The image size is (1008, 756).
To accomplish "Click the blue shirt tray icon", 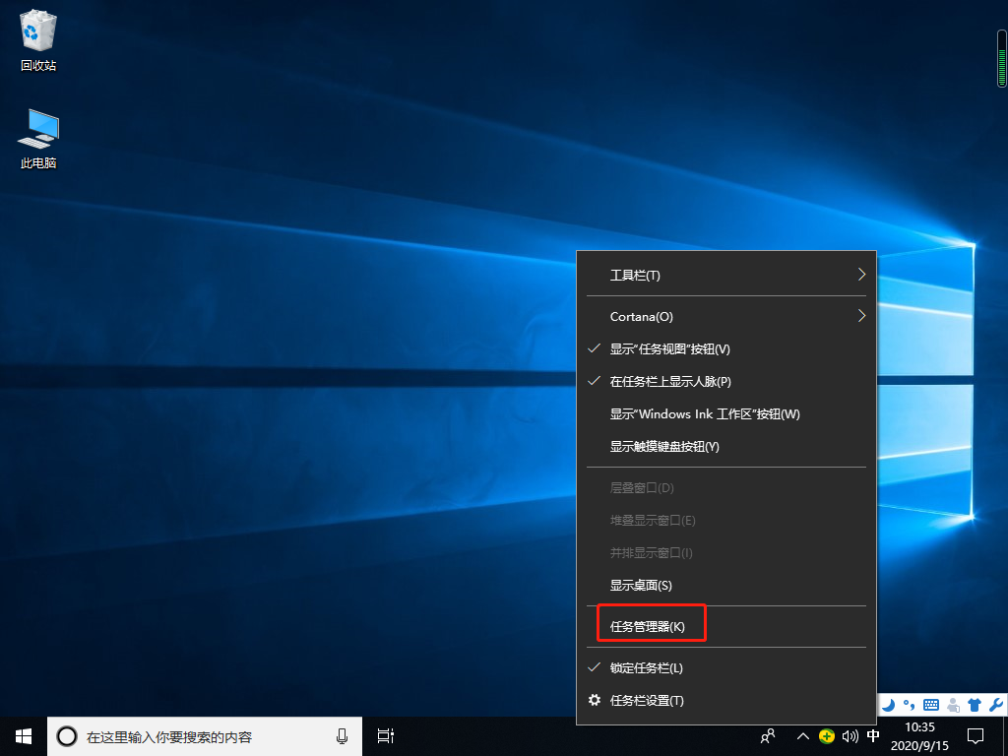I will [x=974, y=705].
